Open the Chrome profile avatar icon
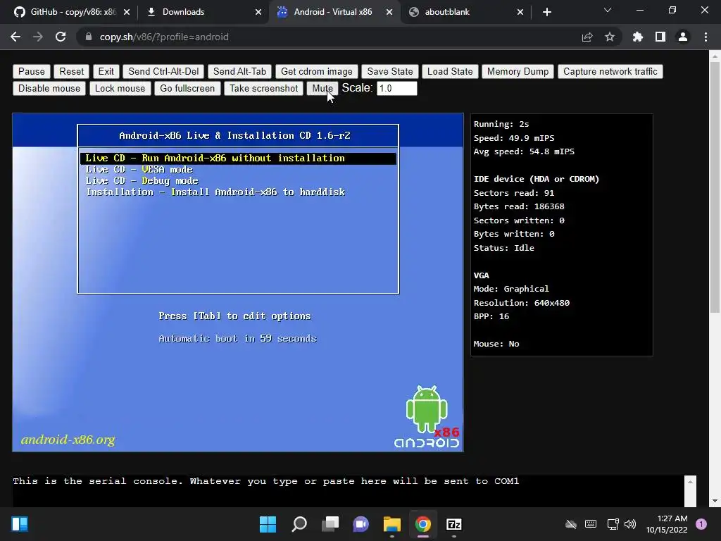 click(x=683, y=37)
